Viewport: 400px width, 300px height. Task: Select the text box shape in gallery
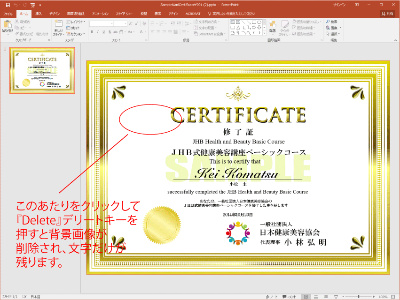pyautogui.click(x=233, y=22)
